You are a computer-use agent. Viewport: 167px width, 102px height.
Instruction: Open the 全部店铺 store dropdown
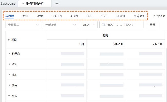coord(60,25)
